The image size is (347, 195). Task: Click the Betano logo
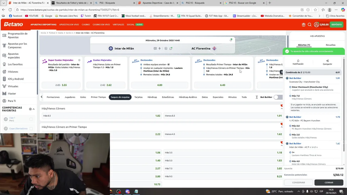[x=13, y=24]
